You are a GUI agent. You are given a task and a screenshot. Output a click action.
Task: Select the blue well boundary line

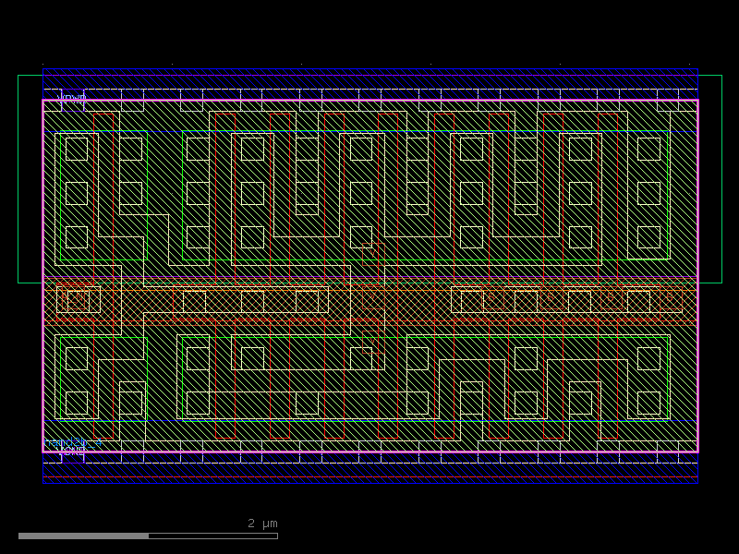(369, 69)
